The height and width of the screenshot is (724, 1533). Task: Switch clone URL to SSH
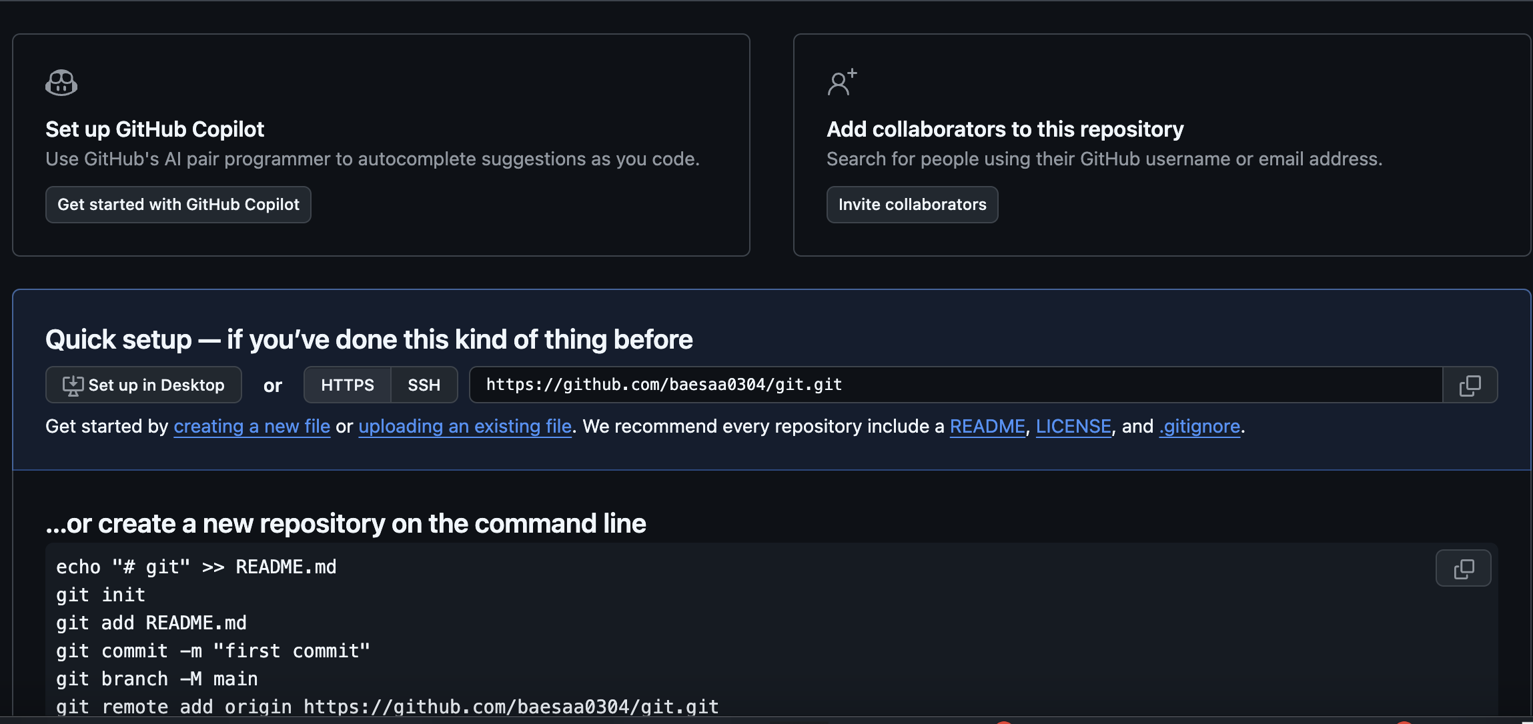424,385
